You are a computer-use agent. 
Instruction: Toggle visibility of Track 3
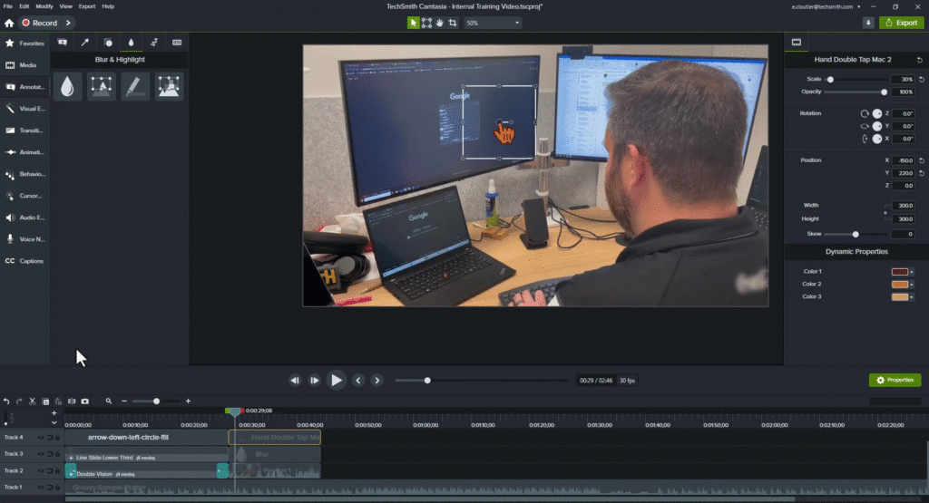[41, 454]
